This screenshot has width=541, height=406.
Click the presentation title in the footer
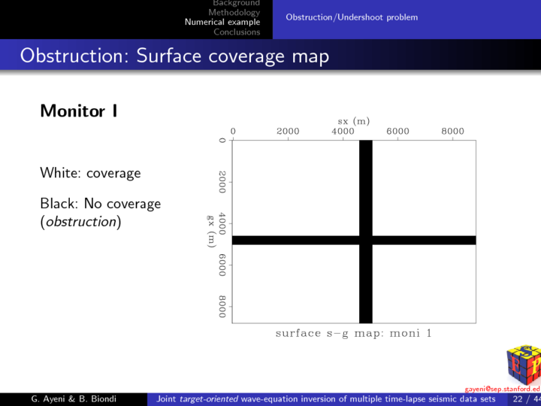click(326, 399)
